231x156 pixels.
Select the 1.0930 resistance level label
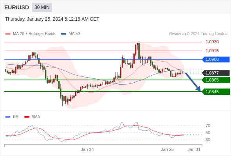[212, 42]
